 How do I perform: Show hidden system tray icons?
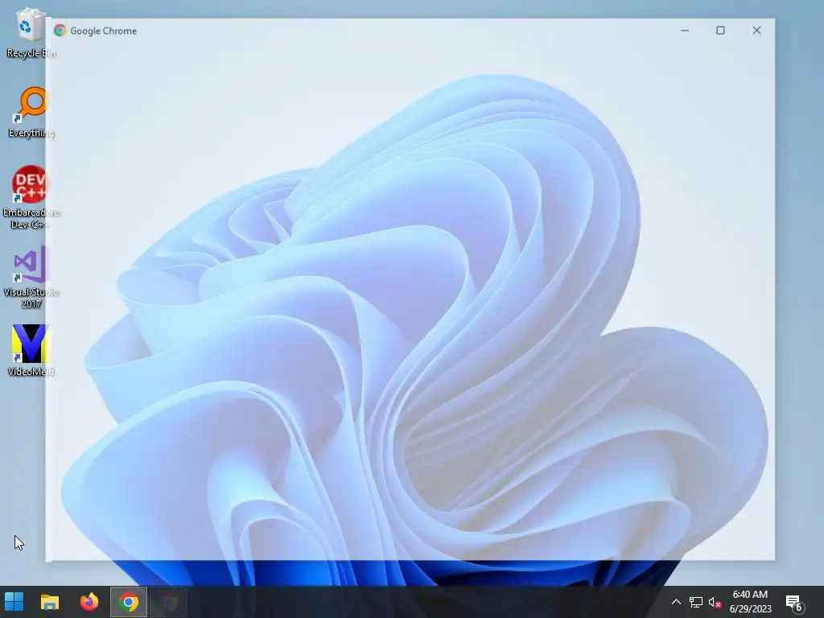click(x=676, y=602)
